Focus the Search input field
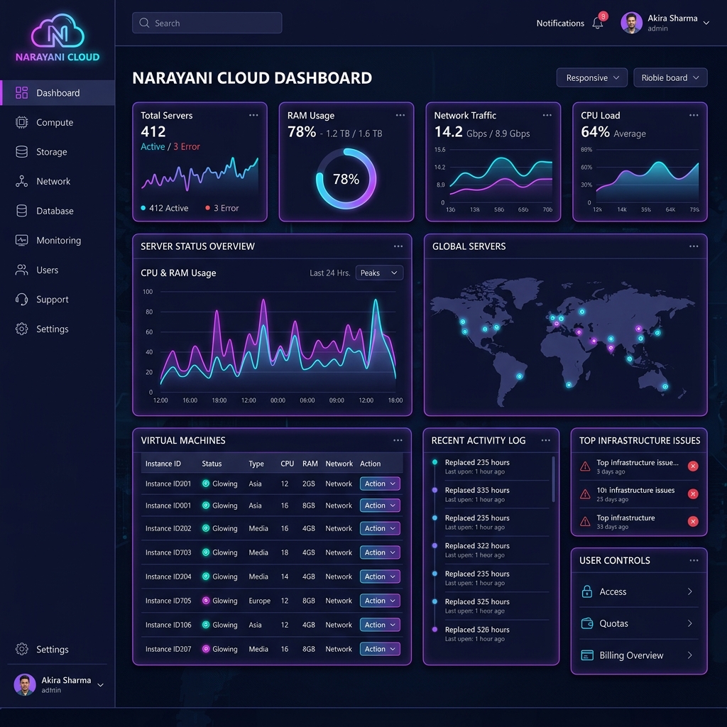This screenshot has width=727, height=727. [207, 23]
